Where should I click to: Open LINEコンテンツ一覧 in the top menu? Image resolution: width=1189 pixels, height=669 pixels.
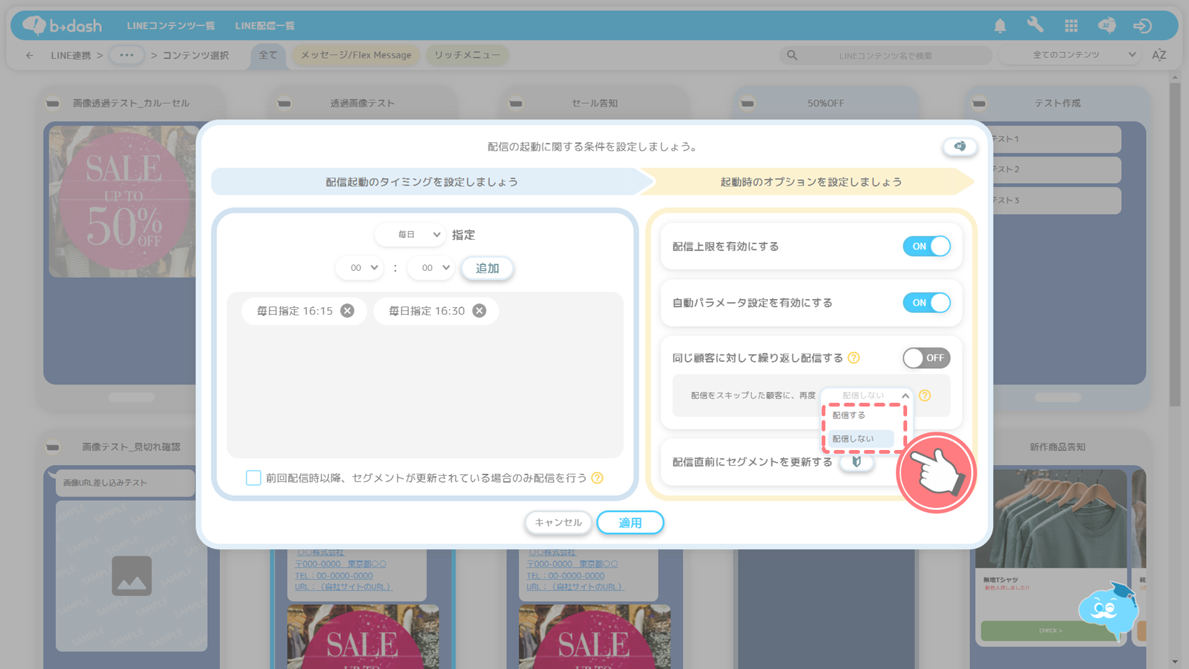(x=171, y=26)
